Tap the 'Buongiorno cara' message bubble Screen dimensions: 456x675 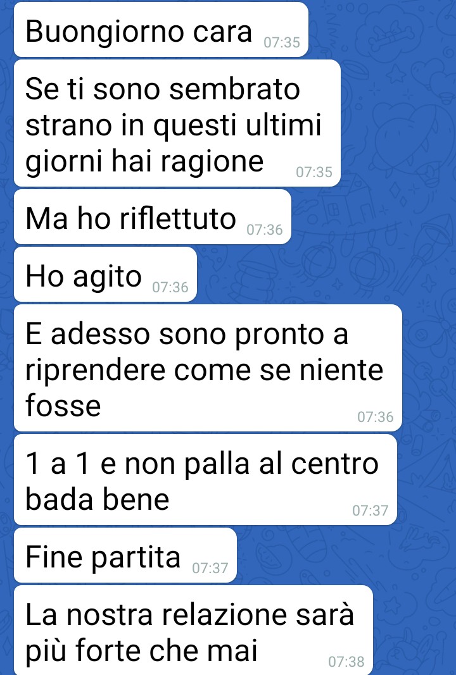coord(161,29)
